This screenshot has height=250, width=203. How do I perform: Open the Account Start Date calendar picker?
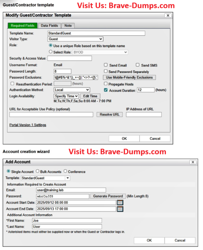click(120, 202)
